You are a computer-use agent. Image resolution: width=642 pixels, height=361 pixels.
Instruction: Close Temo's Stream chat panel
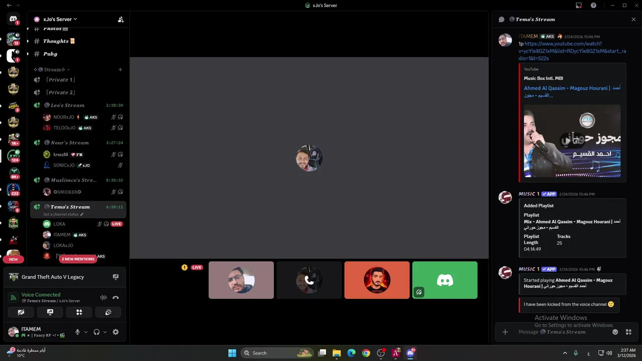click(x=633, y=19)
